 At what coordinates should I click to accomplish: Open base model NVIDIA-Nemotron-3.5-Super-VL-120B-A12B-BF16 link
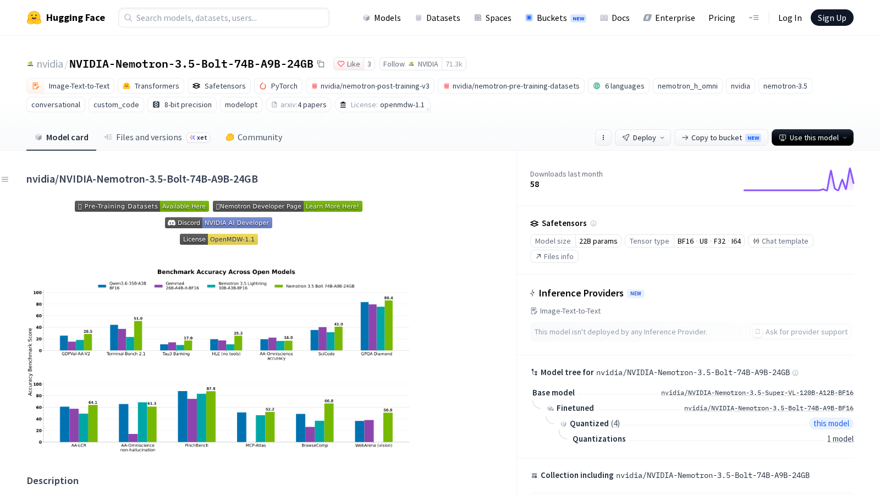[x=757, y=393]
